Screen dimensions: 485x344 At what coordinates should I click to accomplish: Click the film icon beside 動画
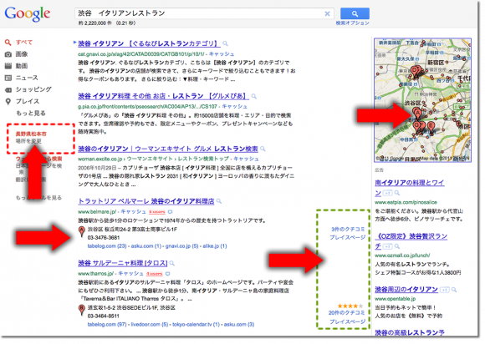click(x=8, y=66)
